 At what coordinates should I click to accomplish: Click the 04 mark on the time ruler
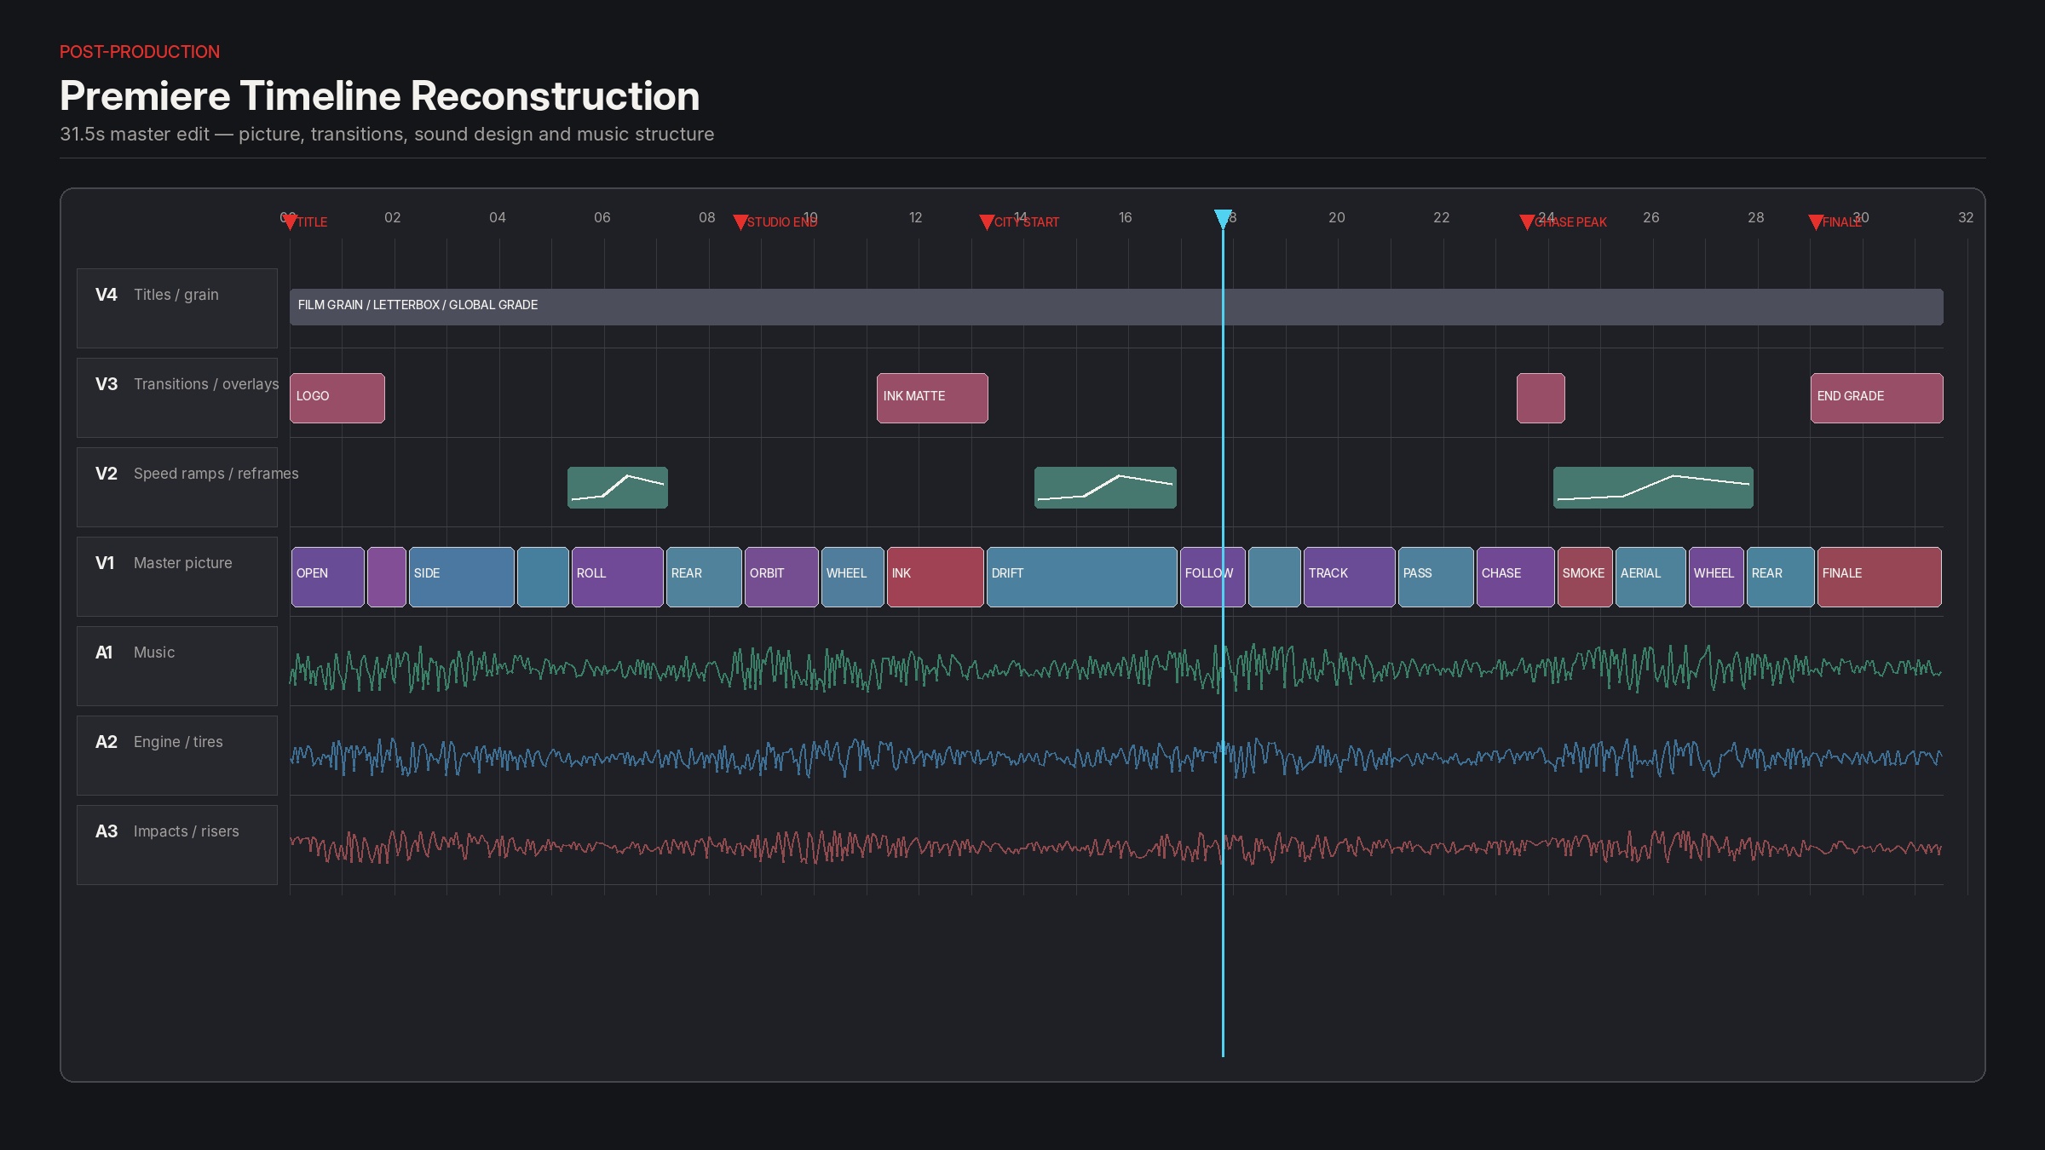(498, 217)
